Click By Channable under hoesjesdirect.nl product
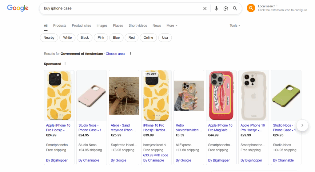Image resolution: width=315 pixels, height=172 pixels. point(154,160)
